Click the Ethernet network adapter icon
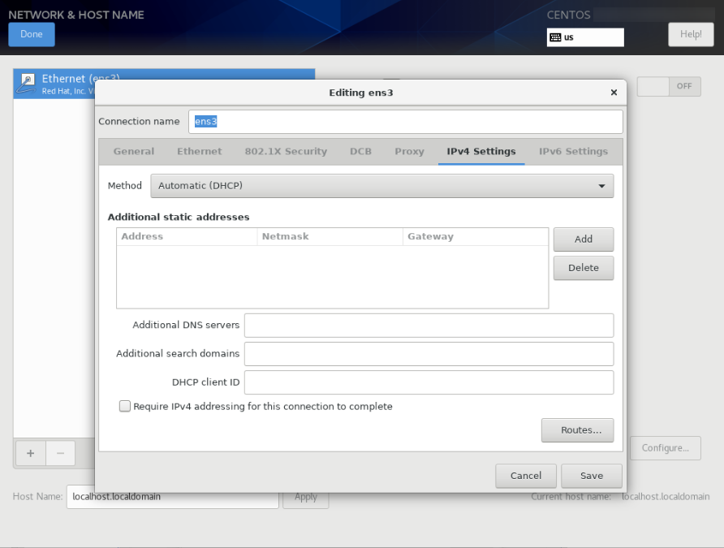The width and height of the screenshot is (724, 548). 26,84
